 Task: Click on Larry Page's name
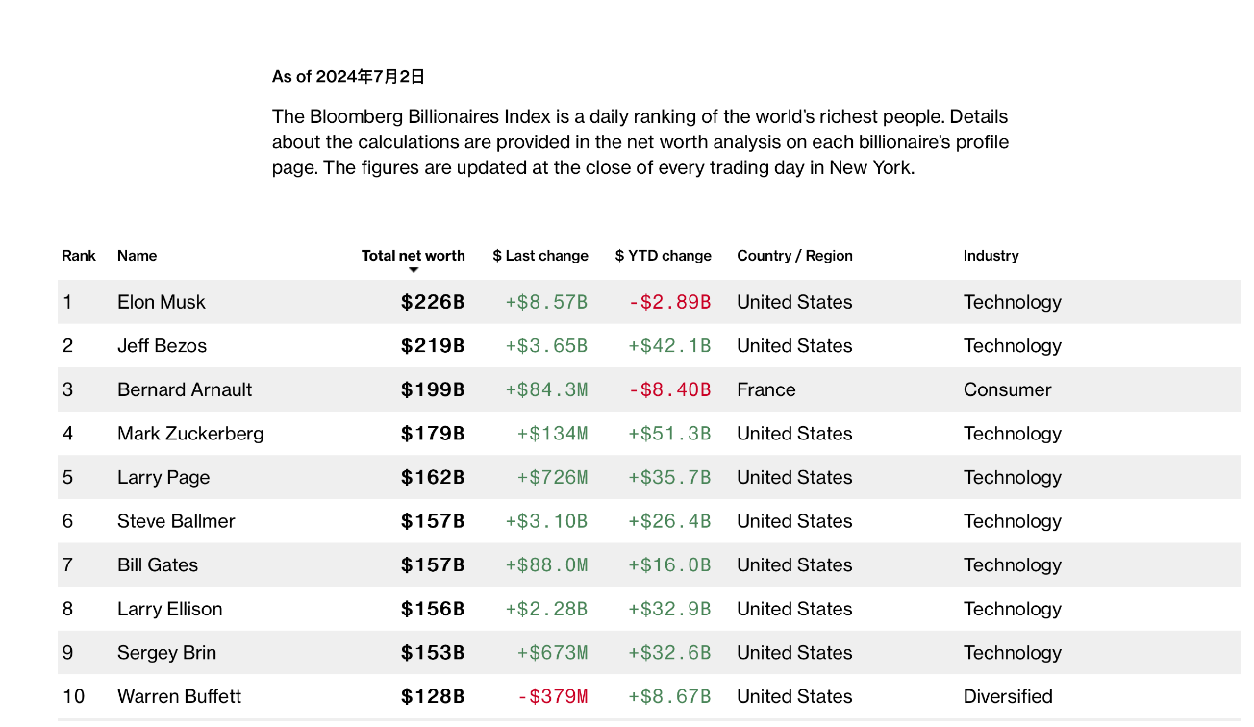click(x=163, y=478)
